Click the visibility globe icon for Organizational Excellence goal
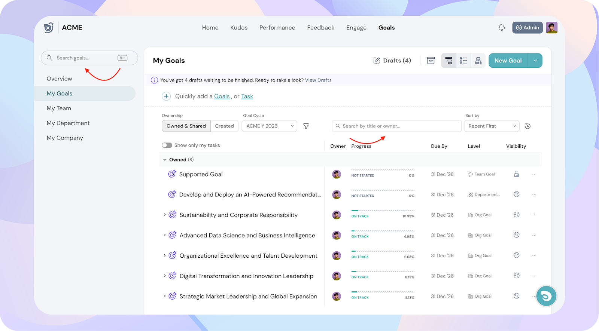 (x=517, y=255)
